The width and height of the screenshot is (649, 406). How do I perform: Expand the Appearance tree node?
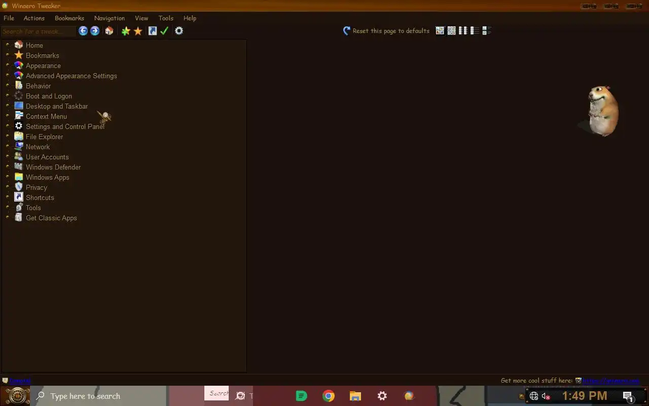click(x=8, y=65)
